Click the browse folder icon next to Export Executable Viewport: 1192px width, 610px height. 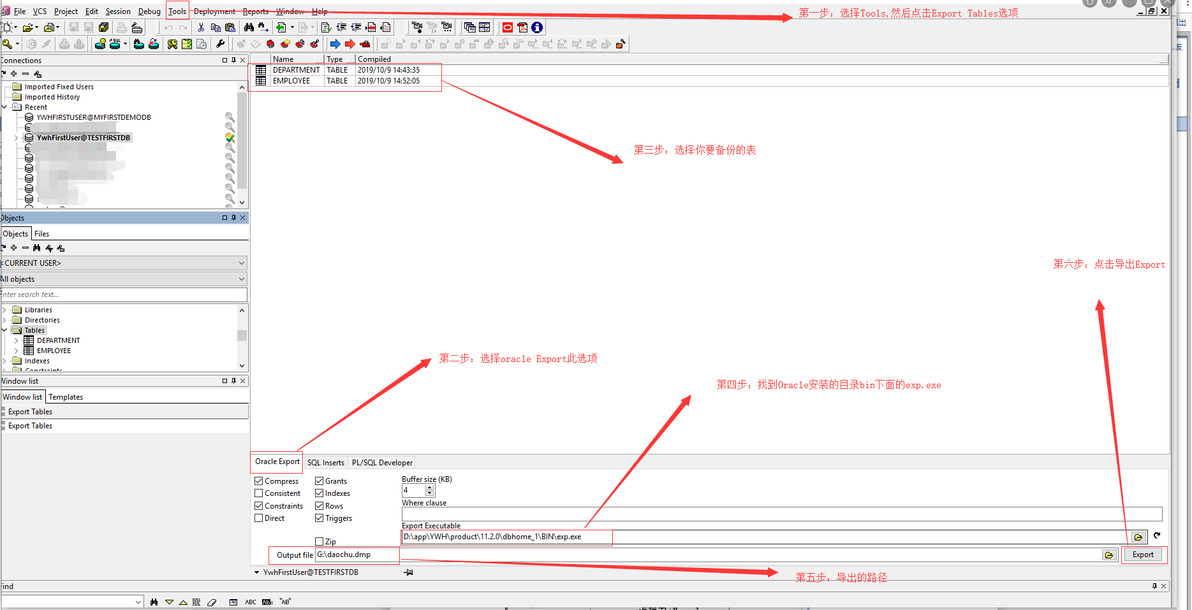[1139, 537]
